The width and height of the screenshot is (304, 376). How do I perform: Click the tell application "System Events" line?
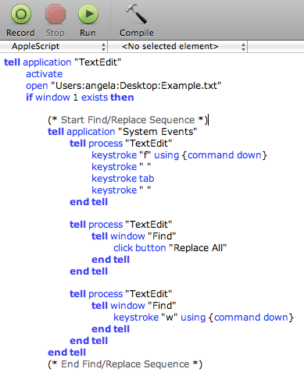tap(123, 132)
